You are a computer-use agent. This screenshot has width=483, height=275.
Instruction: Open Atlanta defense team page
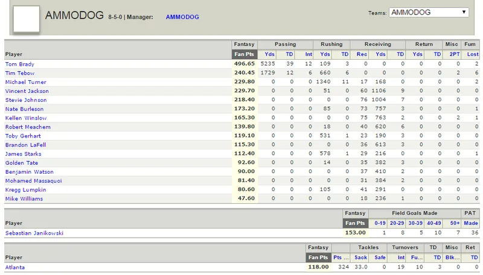pos(14,267)
